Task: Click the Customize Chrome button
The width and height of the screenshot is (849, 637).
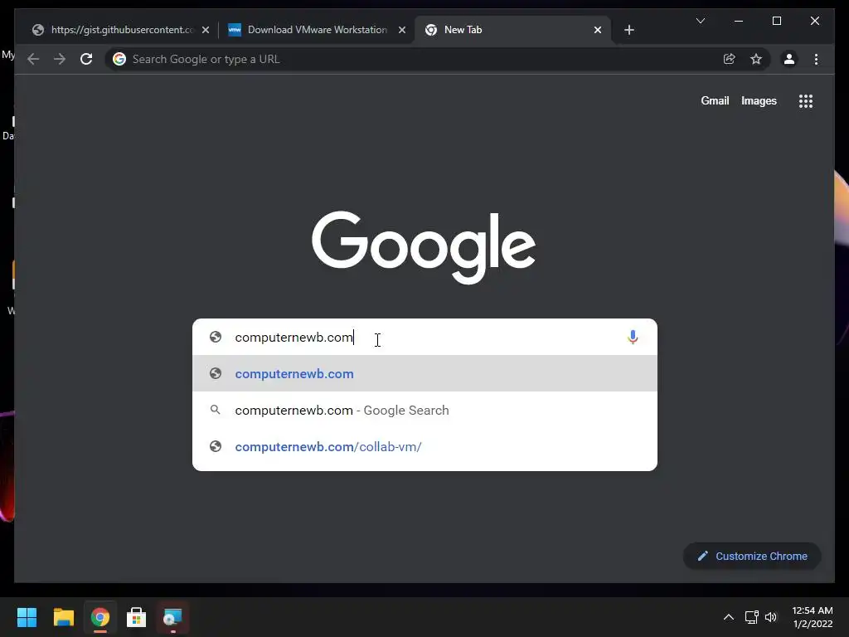Action: coord(752,557)
